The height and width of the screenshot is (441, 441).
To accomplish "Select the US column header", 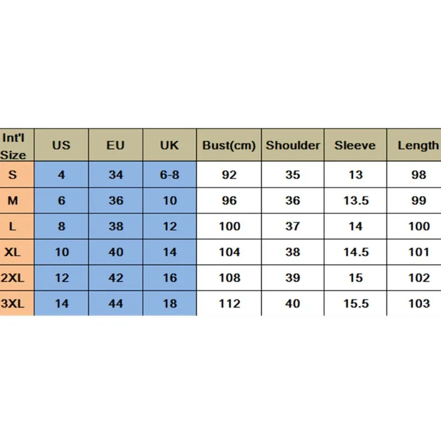I will pyautogui.click(x=61, y=145).
